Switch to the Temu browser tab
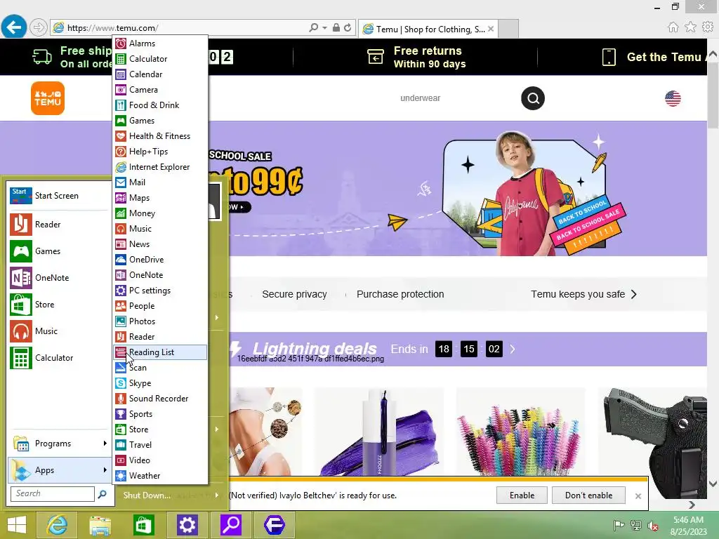The image size is (719, 539). pos(428,29)
